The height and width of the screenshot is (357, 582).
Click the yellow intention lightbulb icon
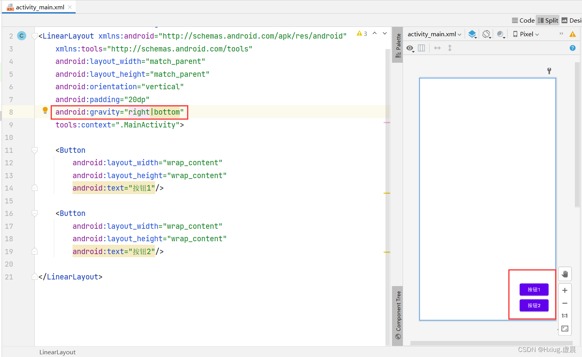(45, 111)
